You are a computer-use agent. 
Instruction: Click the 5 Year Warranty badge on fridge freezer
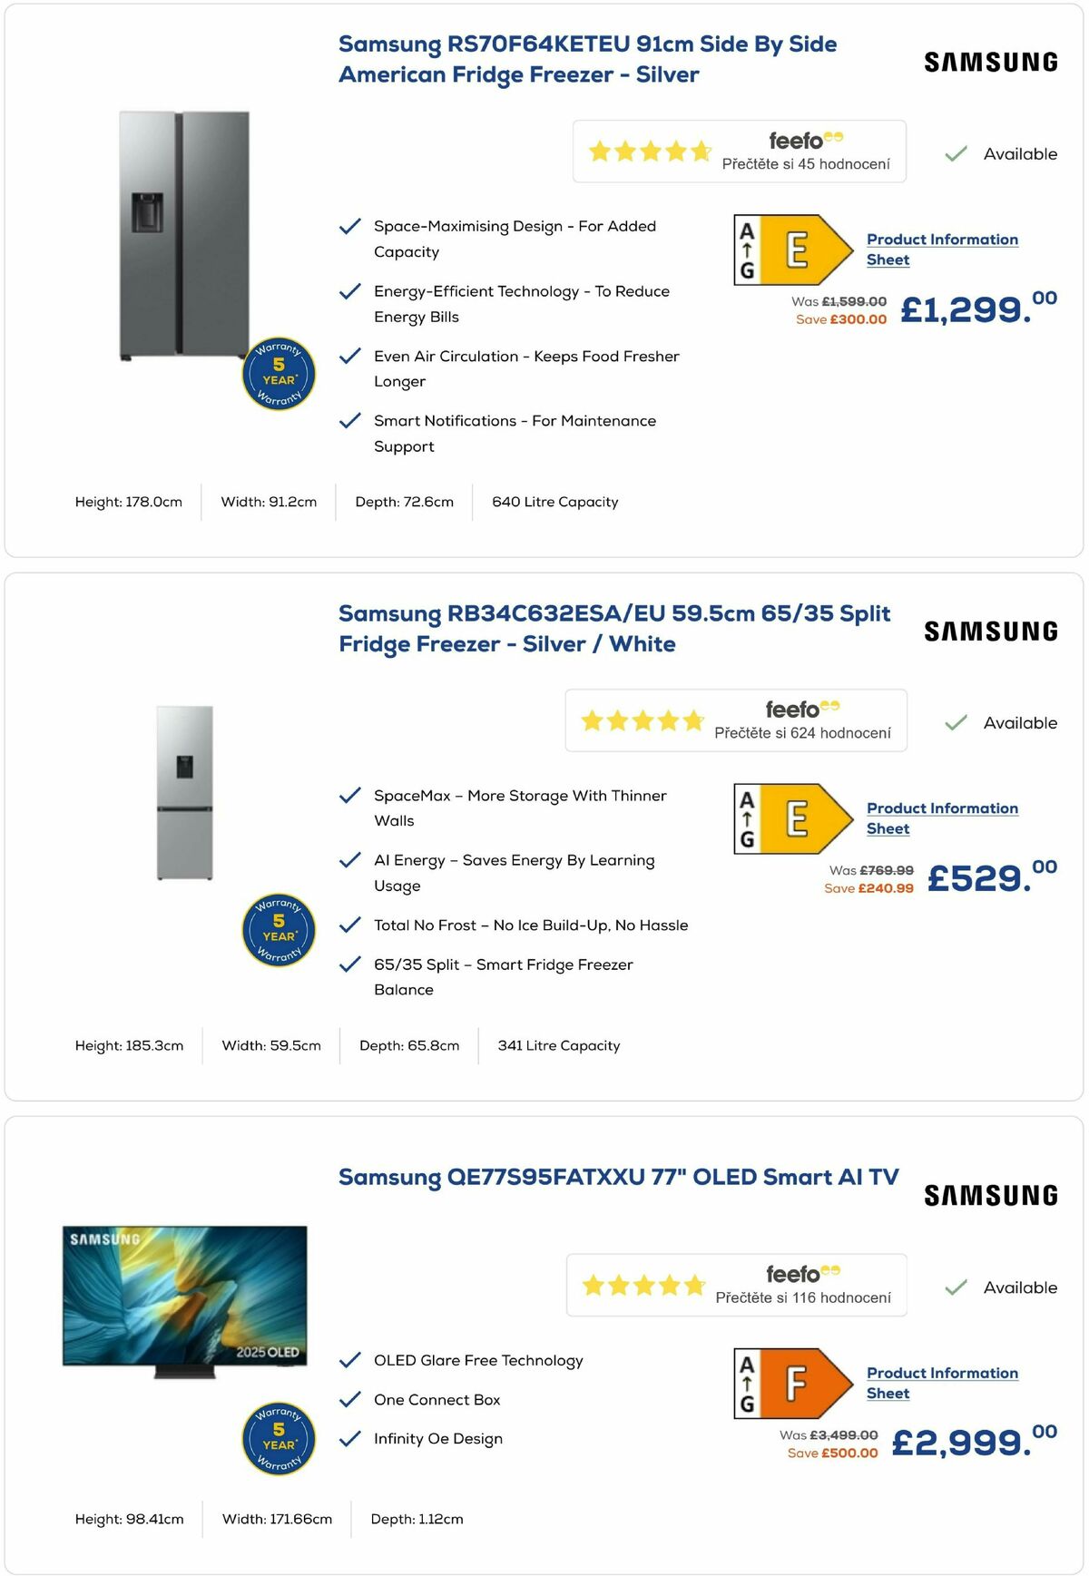278,375
